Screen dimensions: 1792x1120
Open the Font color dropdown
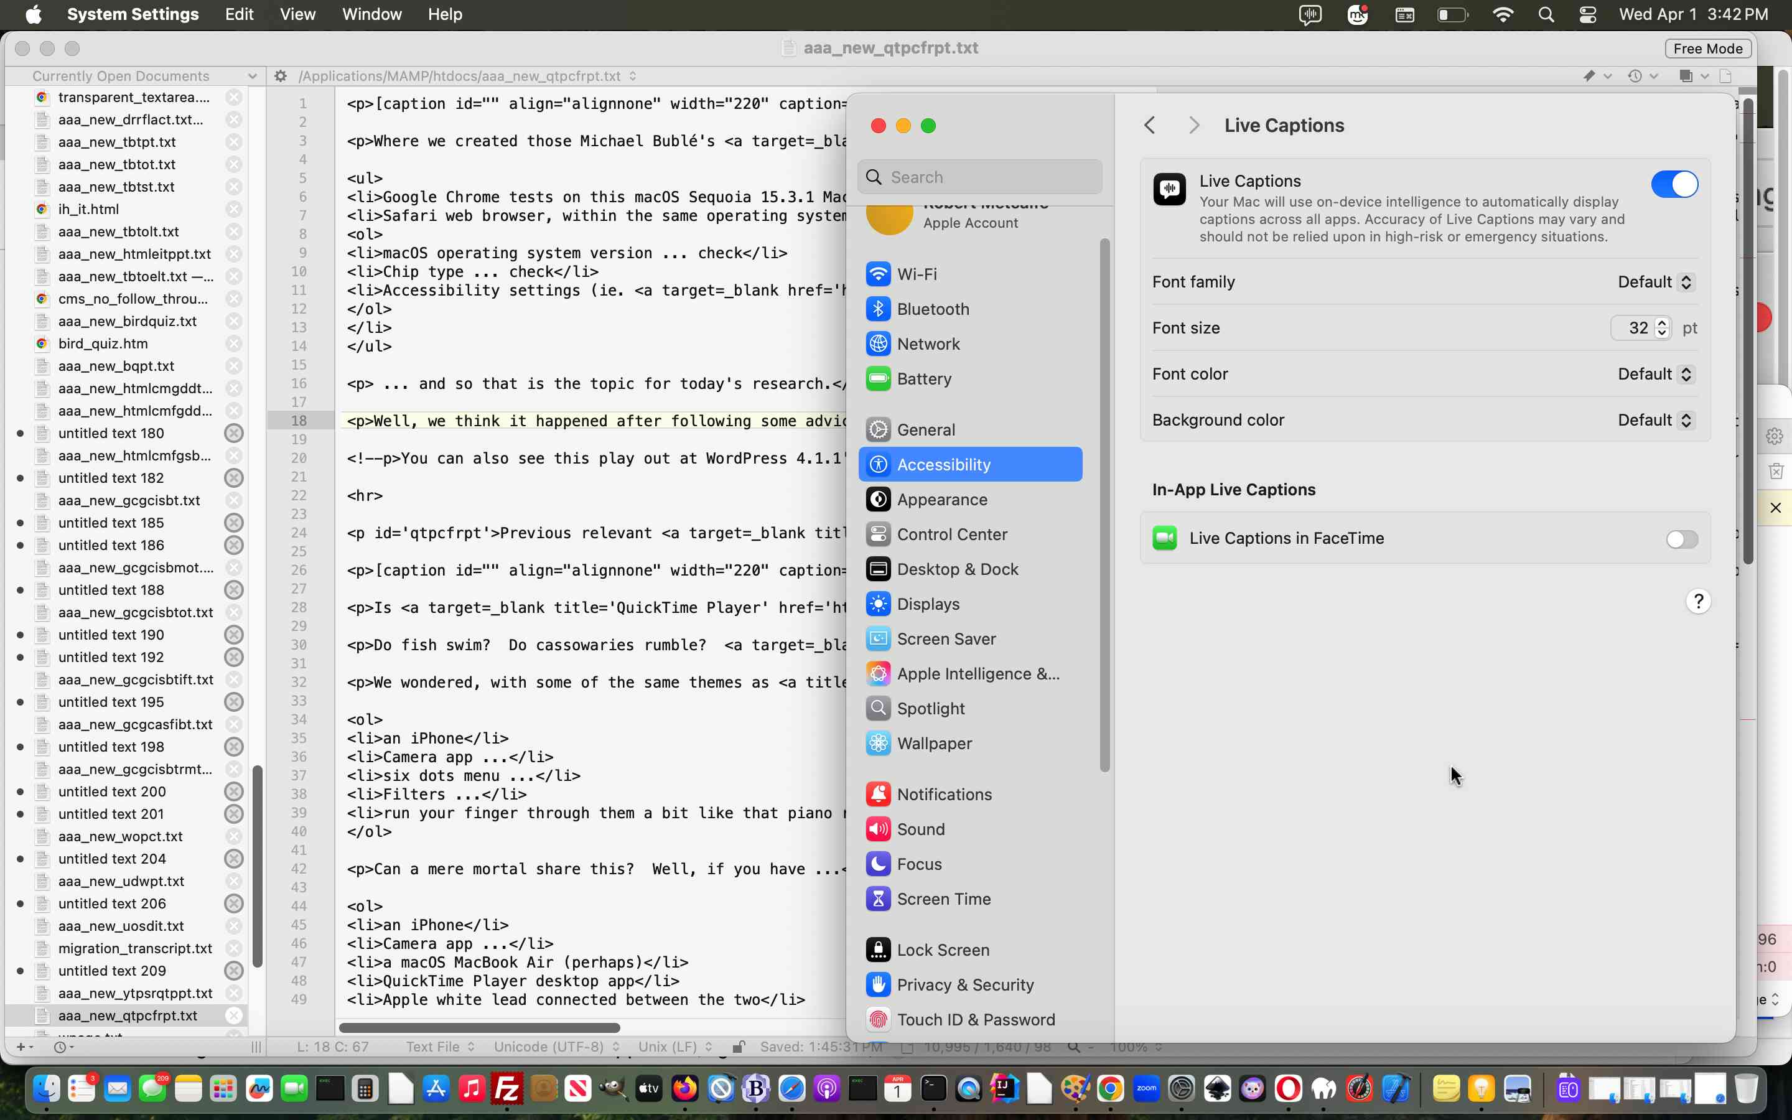tap(1655, 374)
